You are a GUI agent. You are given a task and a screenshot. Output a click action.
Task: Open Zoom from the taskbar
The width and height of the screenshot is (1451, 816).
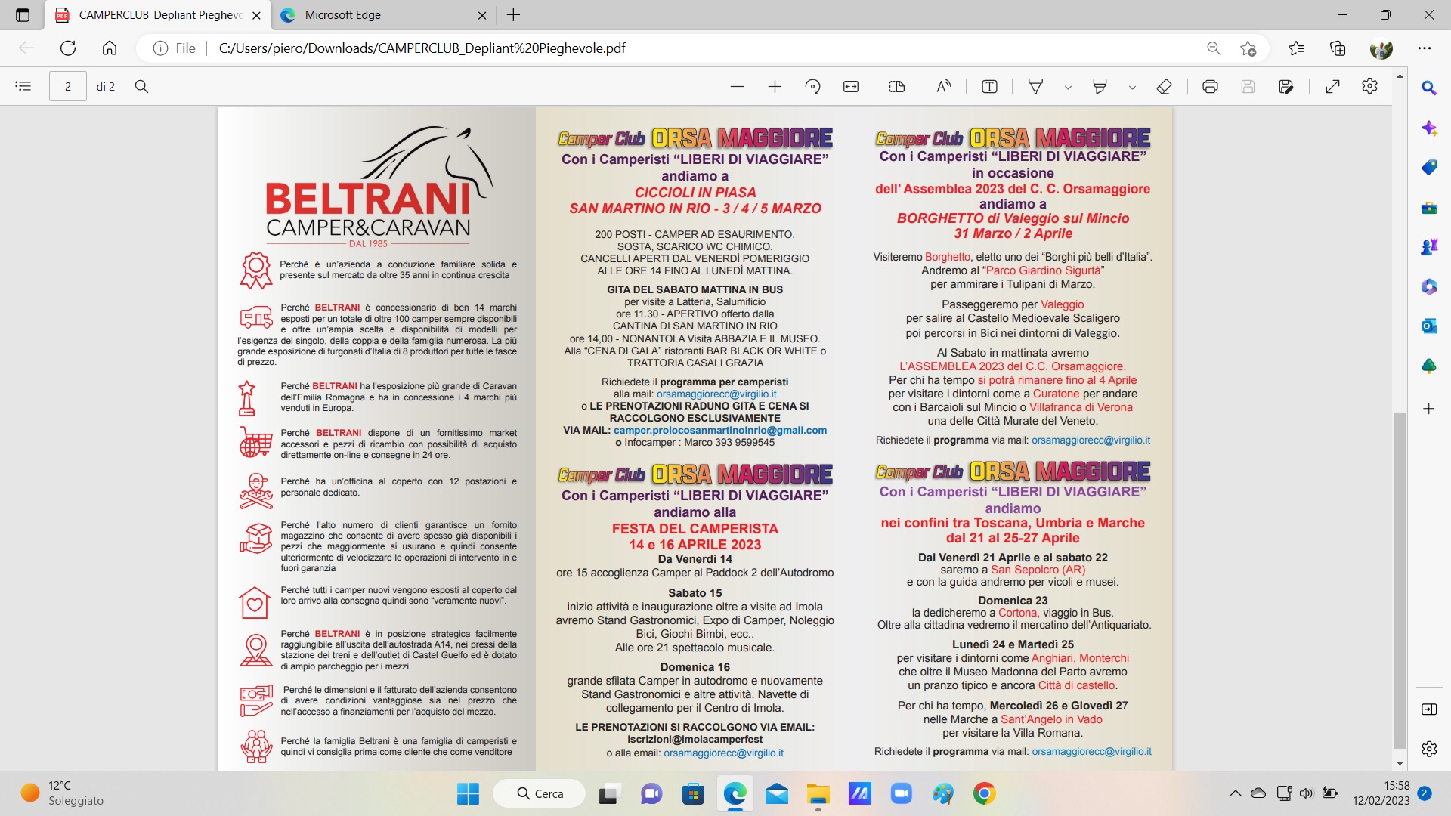tap(901, 793)
